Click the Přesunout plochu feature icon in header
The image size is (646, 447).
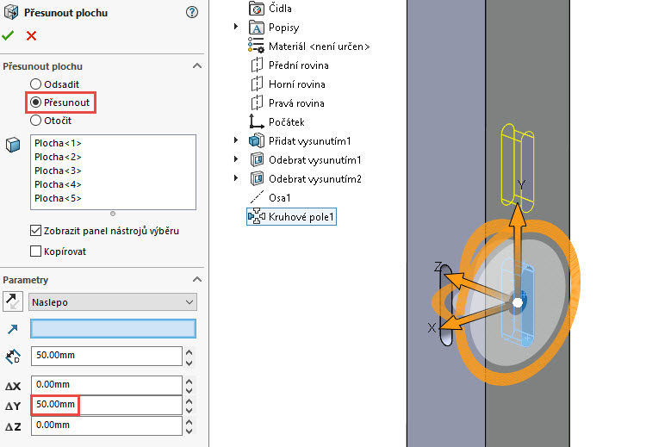[11, 12]
